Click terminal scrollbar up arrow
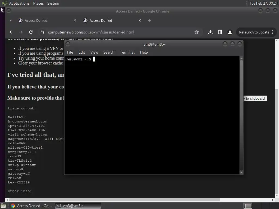279x209 pixels. tap(241, 58)
